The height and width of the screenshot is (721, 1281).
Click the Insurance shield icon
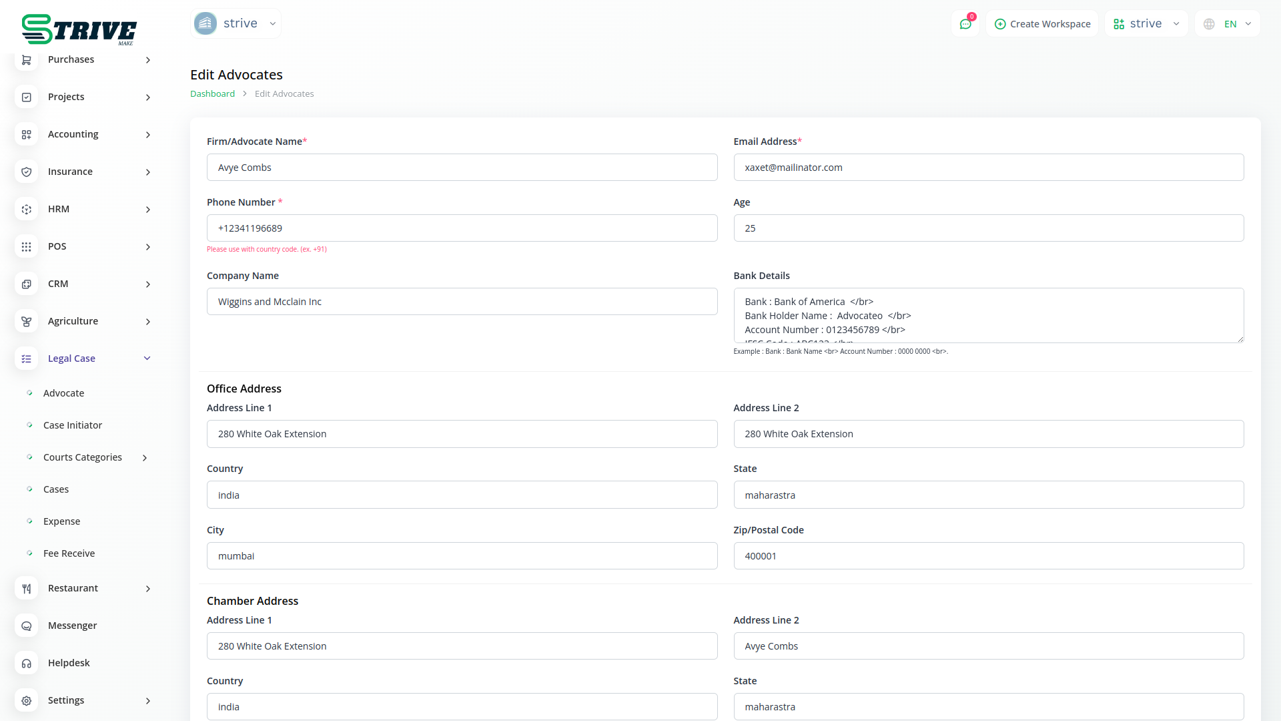point(26,172)
